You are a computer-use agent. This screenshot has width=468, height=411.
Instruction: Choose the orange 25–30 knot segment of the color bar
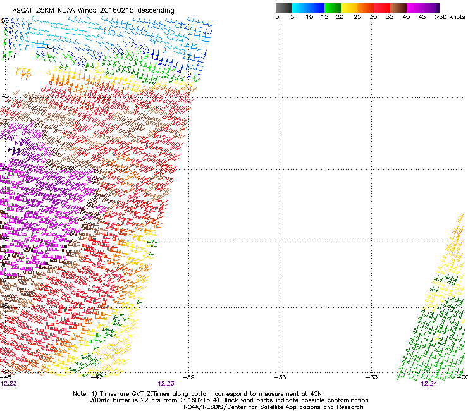(x=366, y=8)
